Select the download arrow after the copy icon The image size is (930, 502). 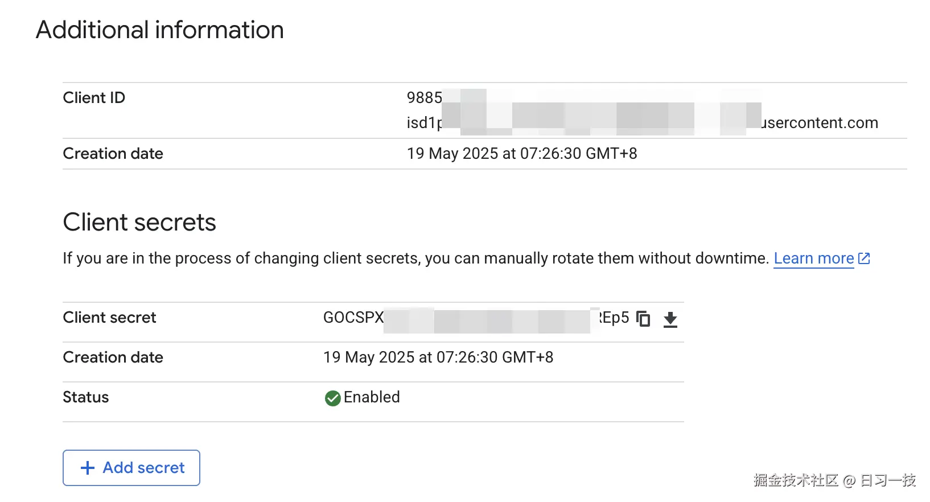coord(670,320)
